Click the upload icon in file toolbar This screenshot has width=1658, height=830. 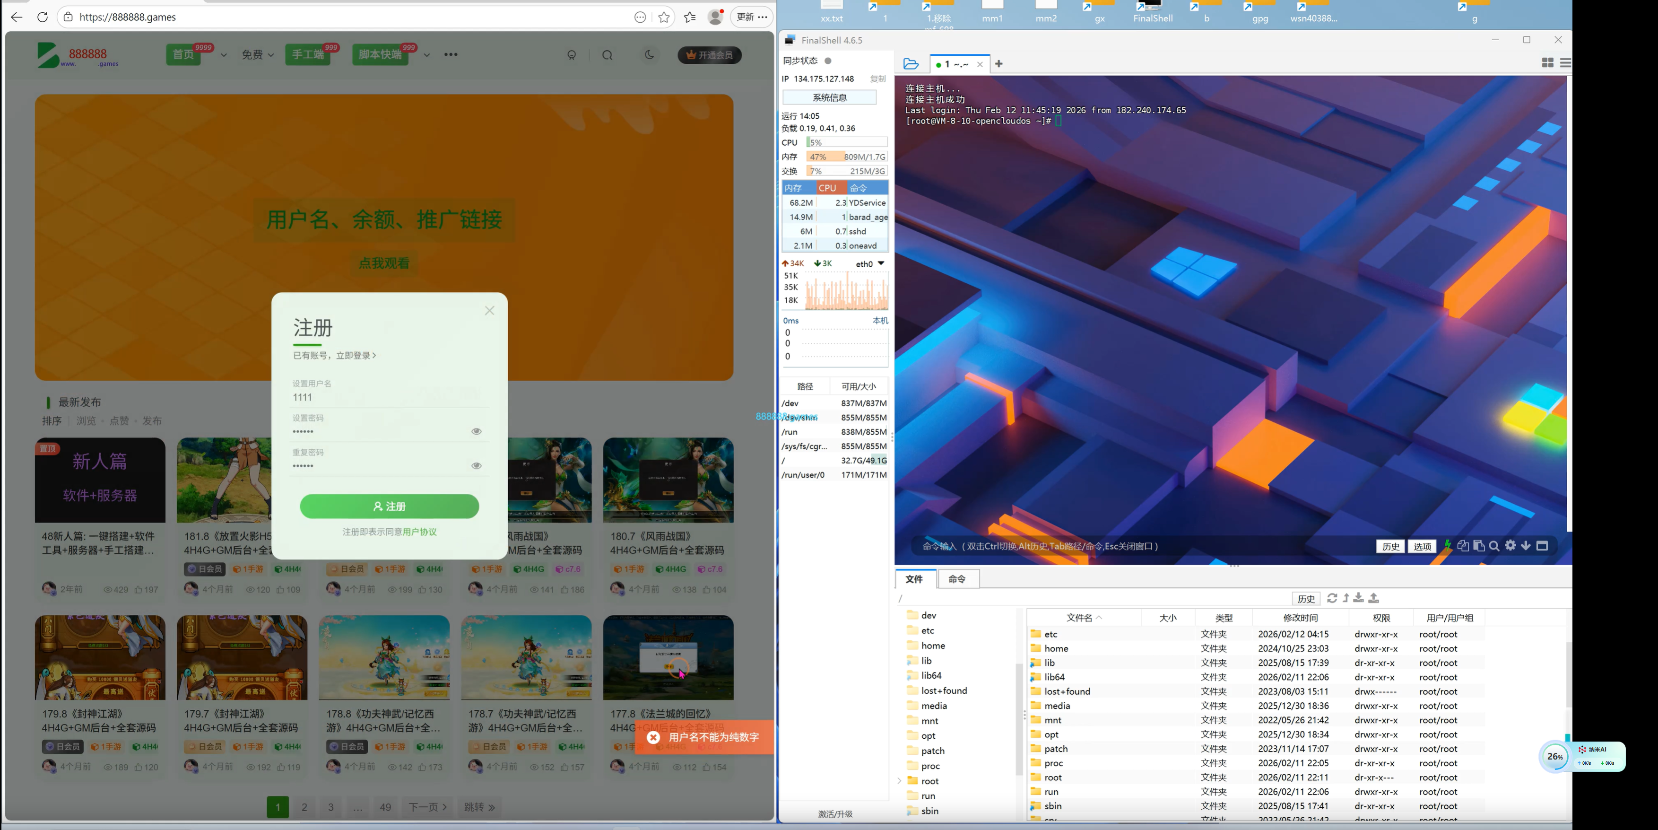tap(1373, 598)
